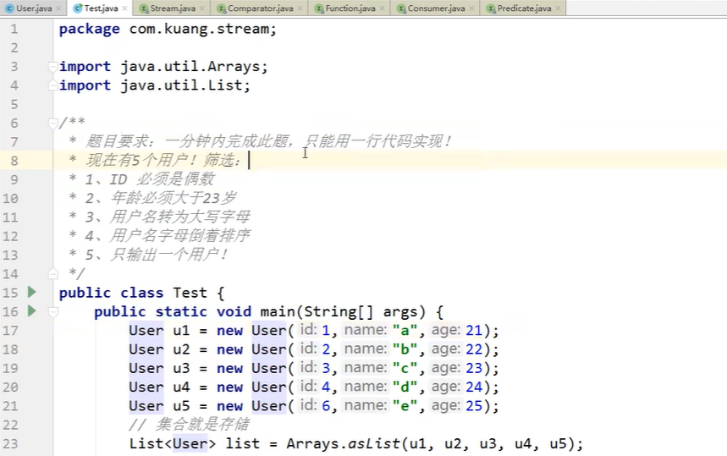Run the Test class with gutter arrow
This screenshot has height=456, width=727.
tap(32, 292)
